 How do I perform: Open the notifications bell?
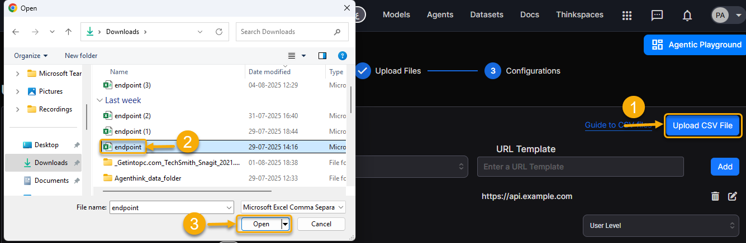tap(687, 15)
